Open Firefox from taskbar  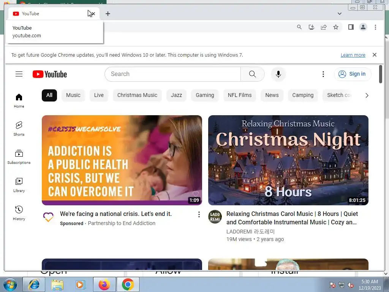104,284
